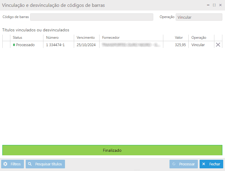Image resolution: width=225 pixels, height=171 pixels.
Task: Sort by the Fornecedor column header
Action: tap(111, 38)
